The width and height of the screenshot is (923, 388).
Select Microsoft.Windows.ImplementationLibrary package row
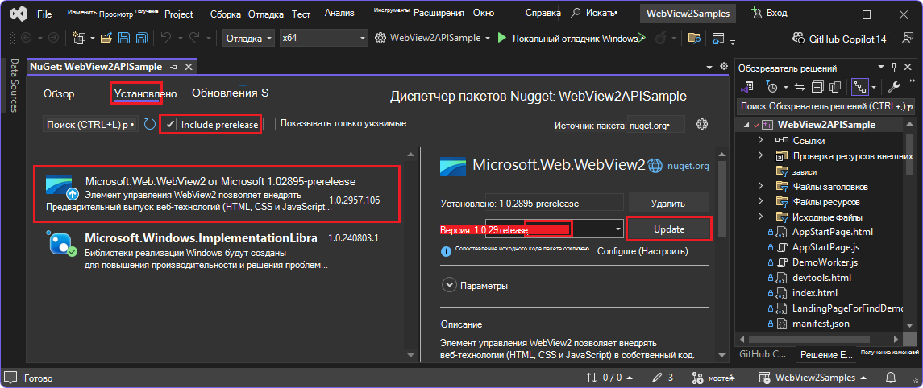pyautogui.click(x=218, y=252)
